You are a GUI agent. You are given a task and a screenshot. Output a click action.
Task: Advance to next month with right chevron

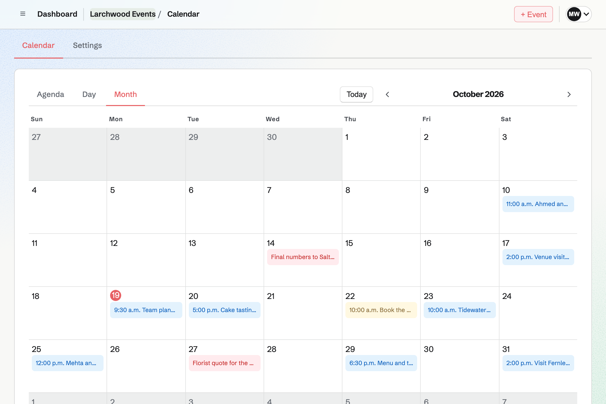click(569, 94)
